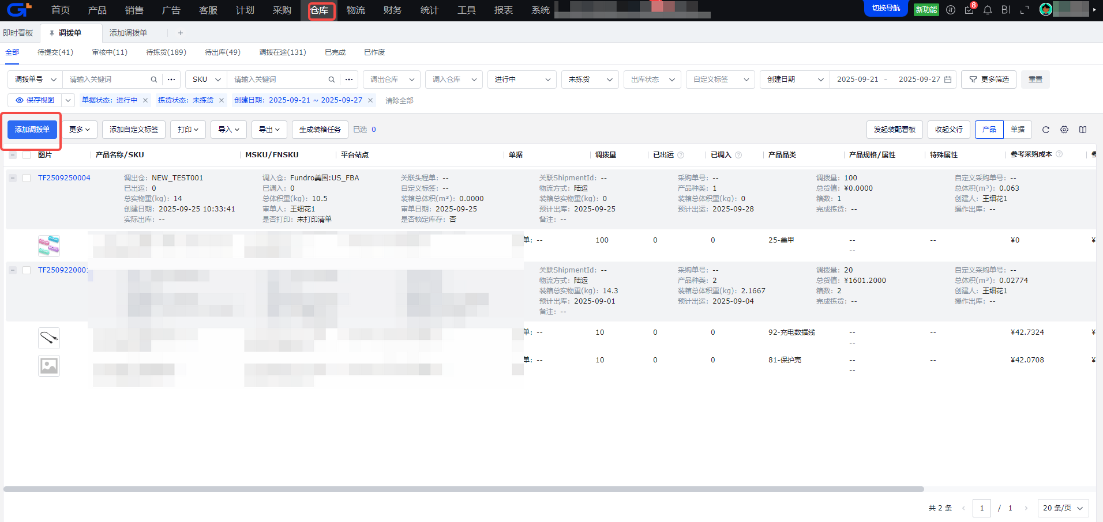
Task: Collapse the TF250922000 row
Action: click(x=13, y=270)
